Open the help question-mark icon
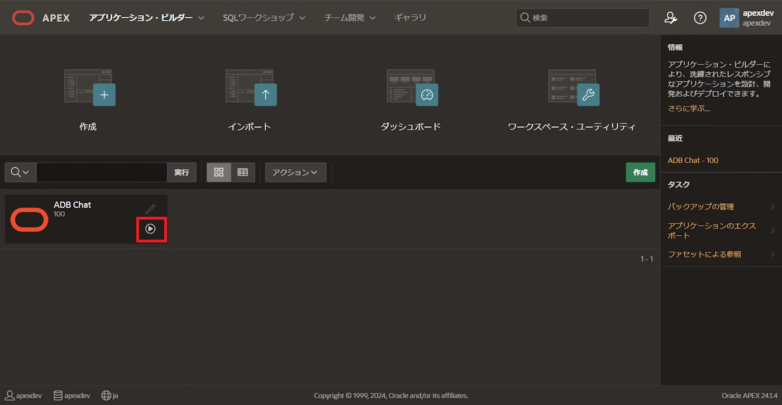782x405 pixels. tap(700, 17)
